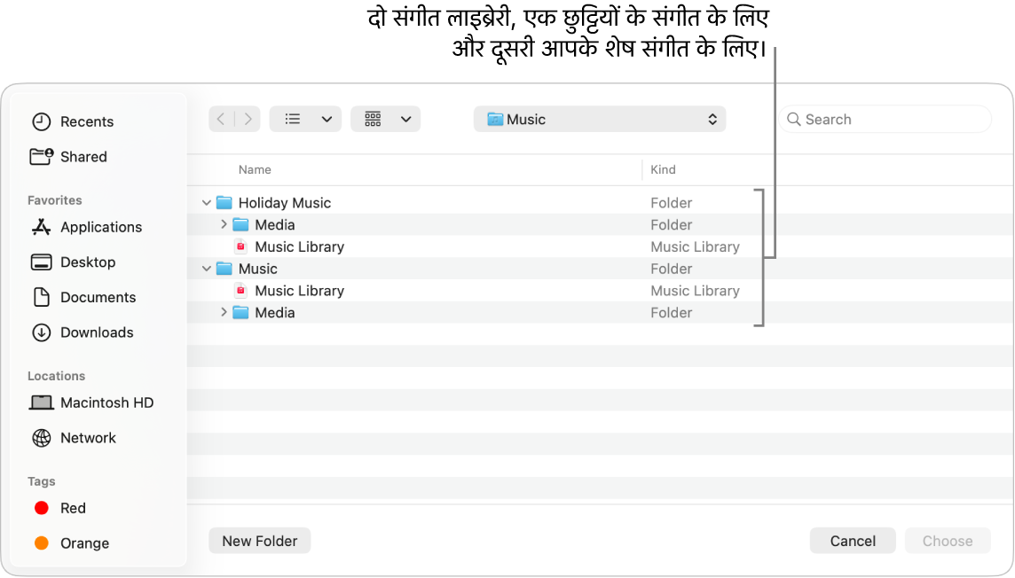Select Media folder icon under Holiday Music
Viewport: 1015px width, 578px height.
point(240,224)
